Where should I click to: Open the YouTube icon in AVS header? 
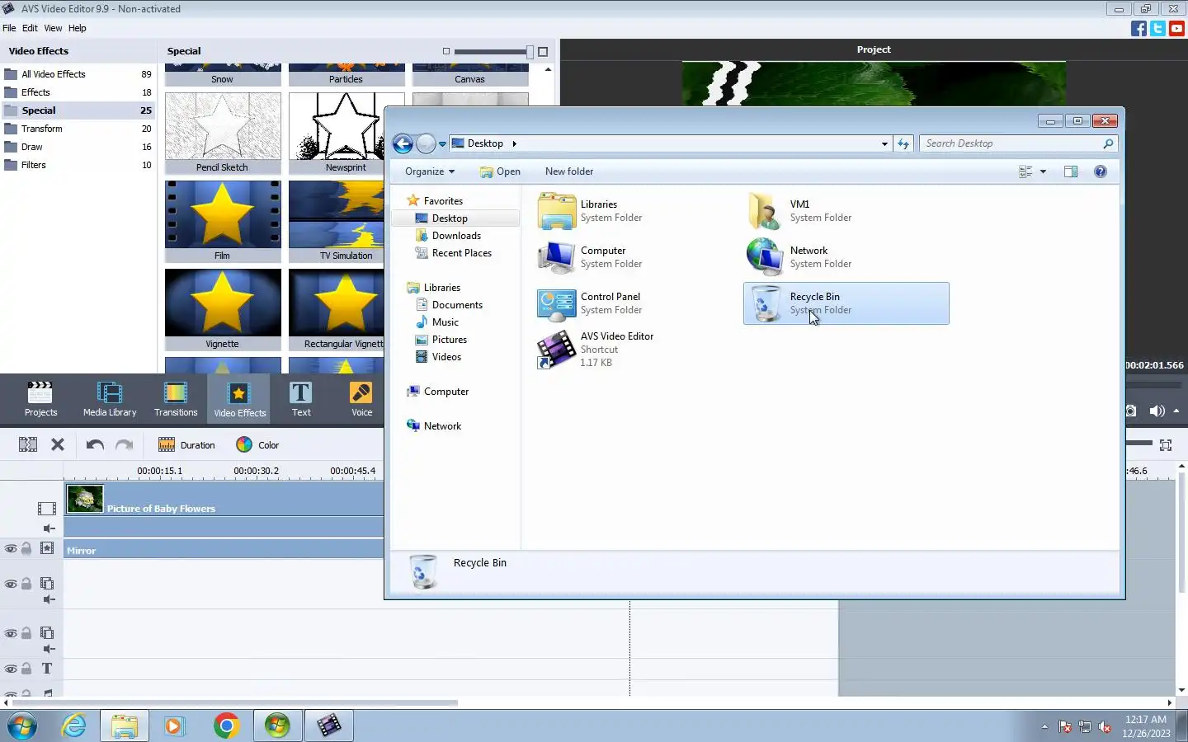1176,28
